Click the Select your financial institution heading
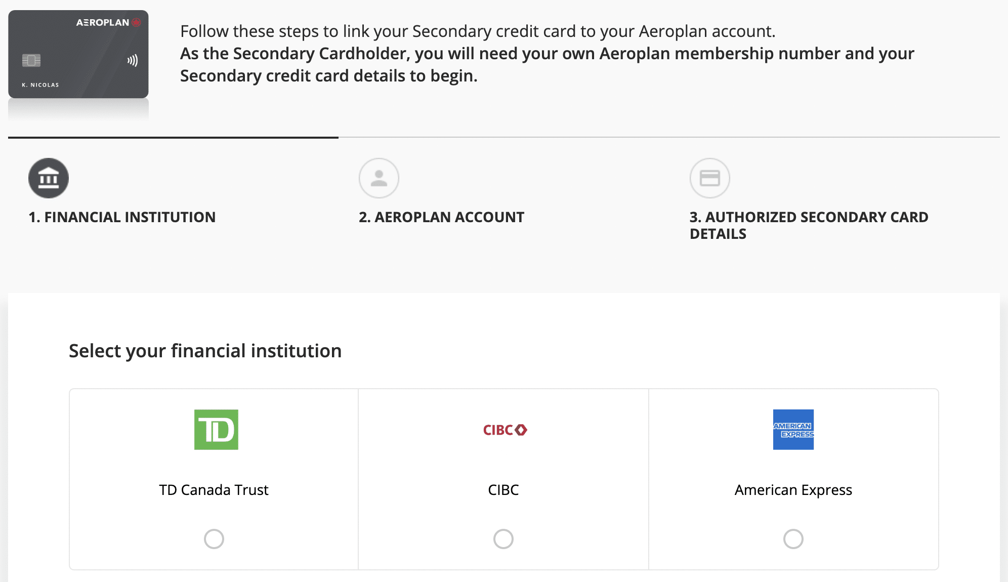Viewport: 1008px width, 582px height. 205,351
